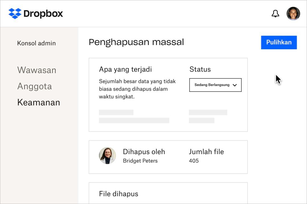This screenshot has width=307, height=204.
Task: Click Bridget Peters' profile picture
Action: coord(107,156)
